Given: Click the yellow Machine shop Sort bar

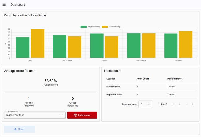Looking at the screenshot, I should [37, 43].
